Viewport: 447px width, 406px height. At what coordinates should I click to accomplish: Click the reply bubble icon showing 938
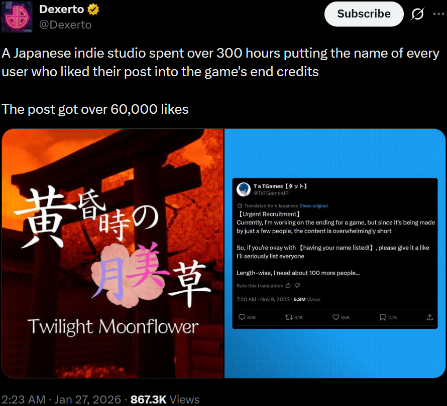pyautogui.click(x=242, y=317)
